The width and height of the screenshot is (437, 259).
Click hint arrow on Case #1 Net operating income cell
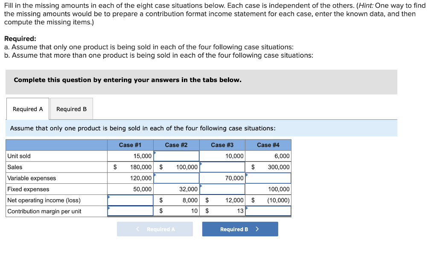[x=108, y=197]
